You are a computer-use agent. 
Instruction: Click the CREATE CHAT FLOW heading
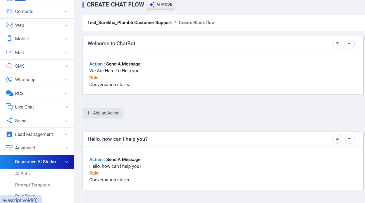115,4
